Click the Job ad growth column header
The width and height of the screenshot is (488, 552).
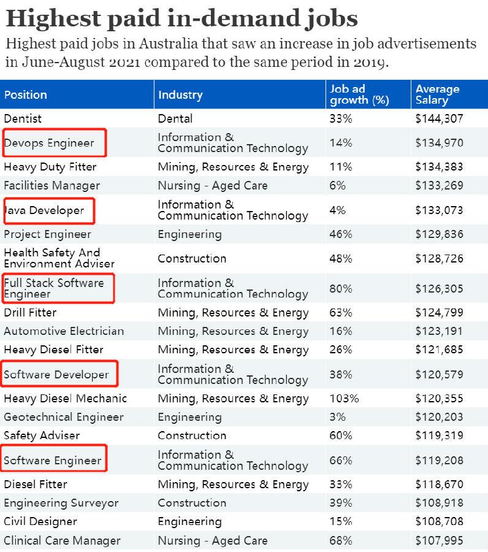[x=360, y=95]
